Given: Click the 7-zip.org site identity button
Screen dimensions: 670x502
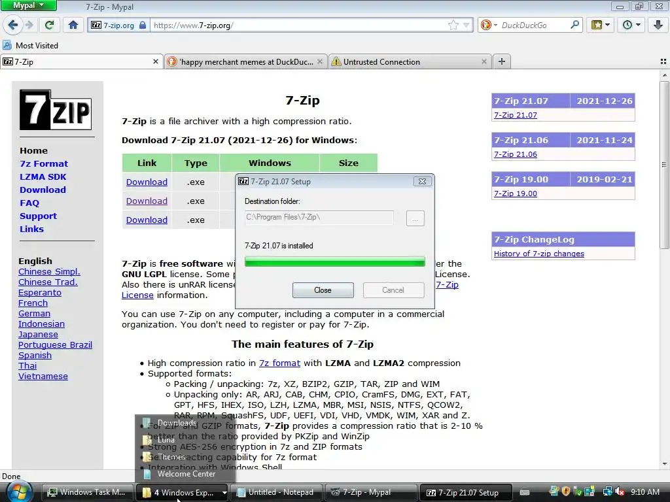Looking at the screenshot, I should click(118, 25).
